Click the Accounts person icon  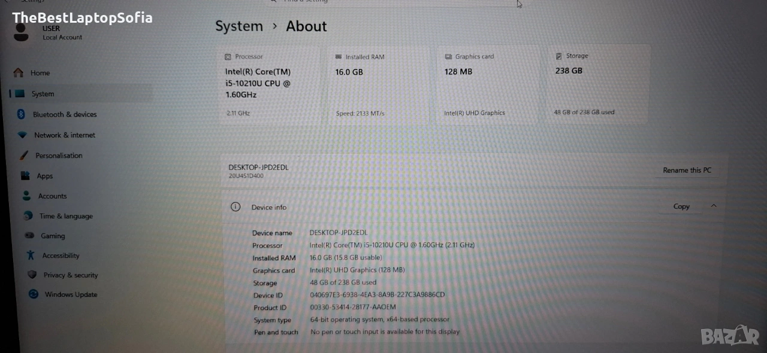point(26,196)
